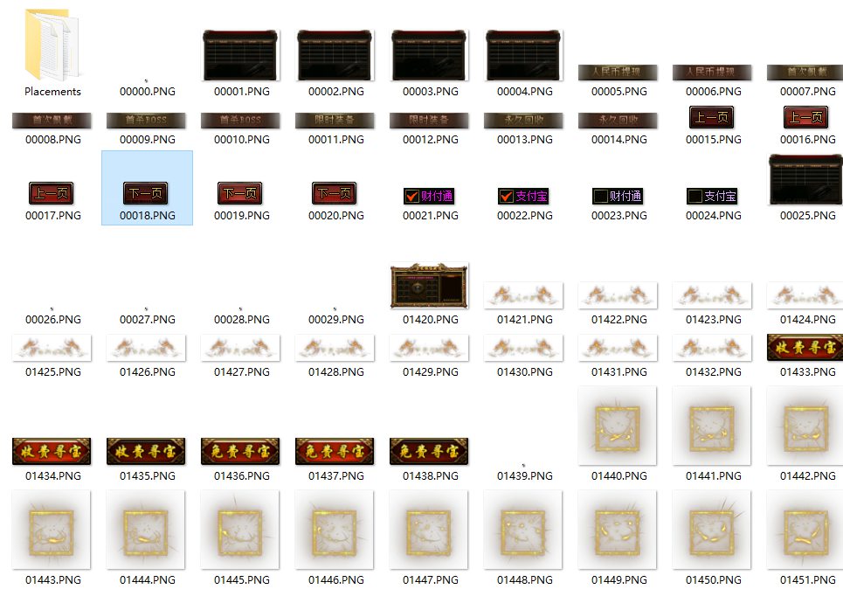This screenshot has height=603, width=843.
Task: Open the 01420.PNG framed window thumbnail
Action: click(x=429, y=286)
